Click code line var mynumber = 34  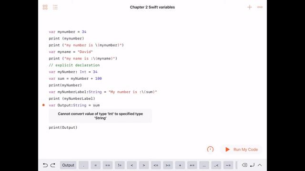click(68, 32)
